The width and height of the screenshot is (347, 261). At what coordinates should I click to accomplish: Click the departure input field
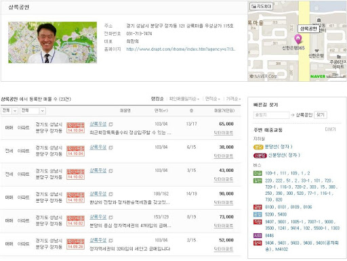[x=271, y=115]
